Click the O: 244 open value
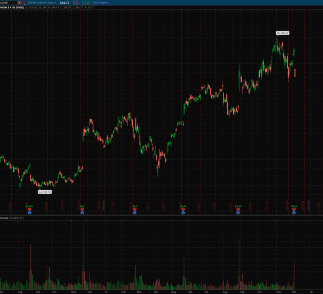Viewport: 323px width, 294px height. tap(43, 8)
